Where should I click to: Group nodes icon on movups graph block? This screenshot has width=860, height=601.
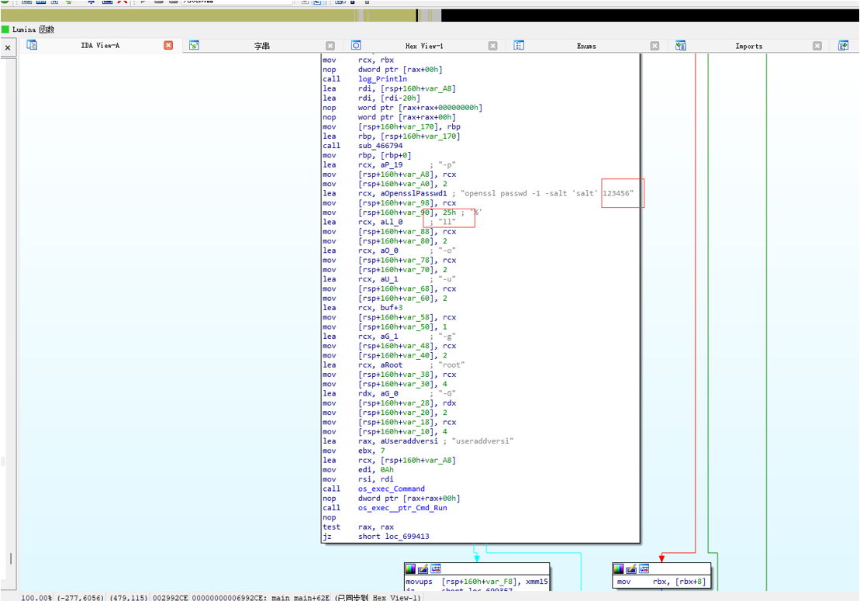coord(436,568)
